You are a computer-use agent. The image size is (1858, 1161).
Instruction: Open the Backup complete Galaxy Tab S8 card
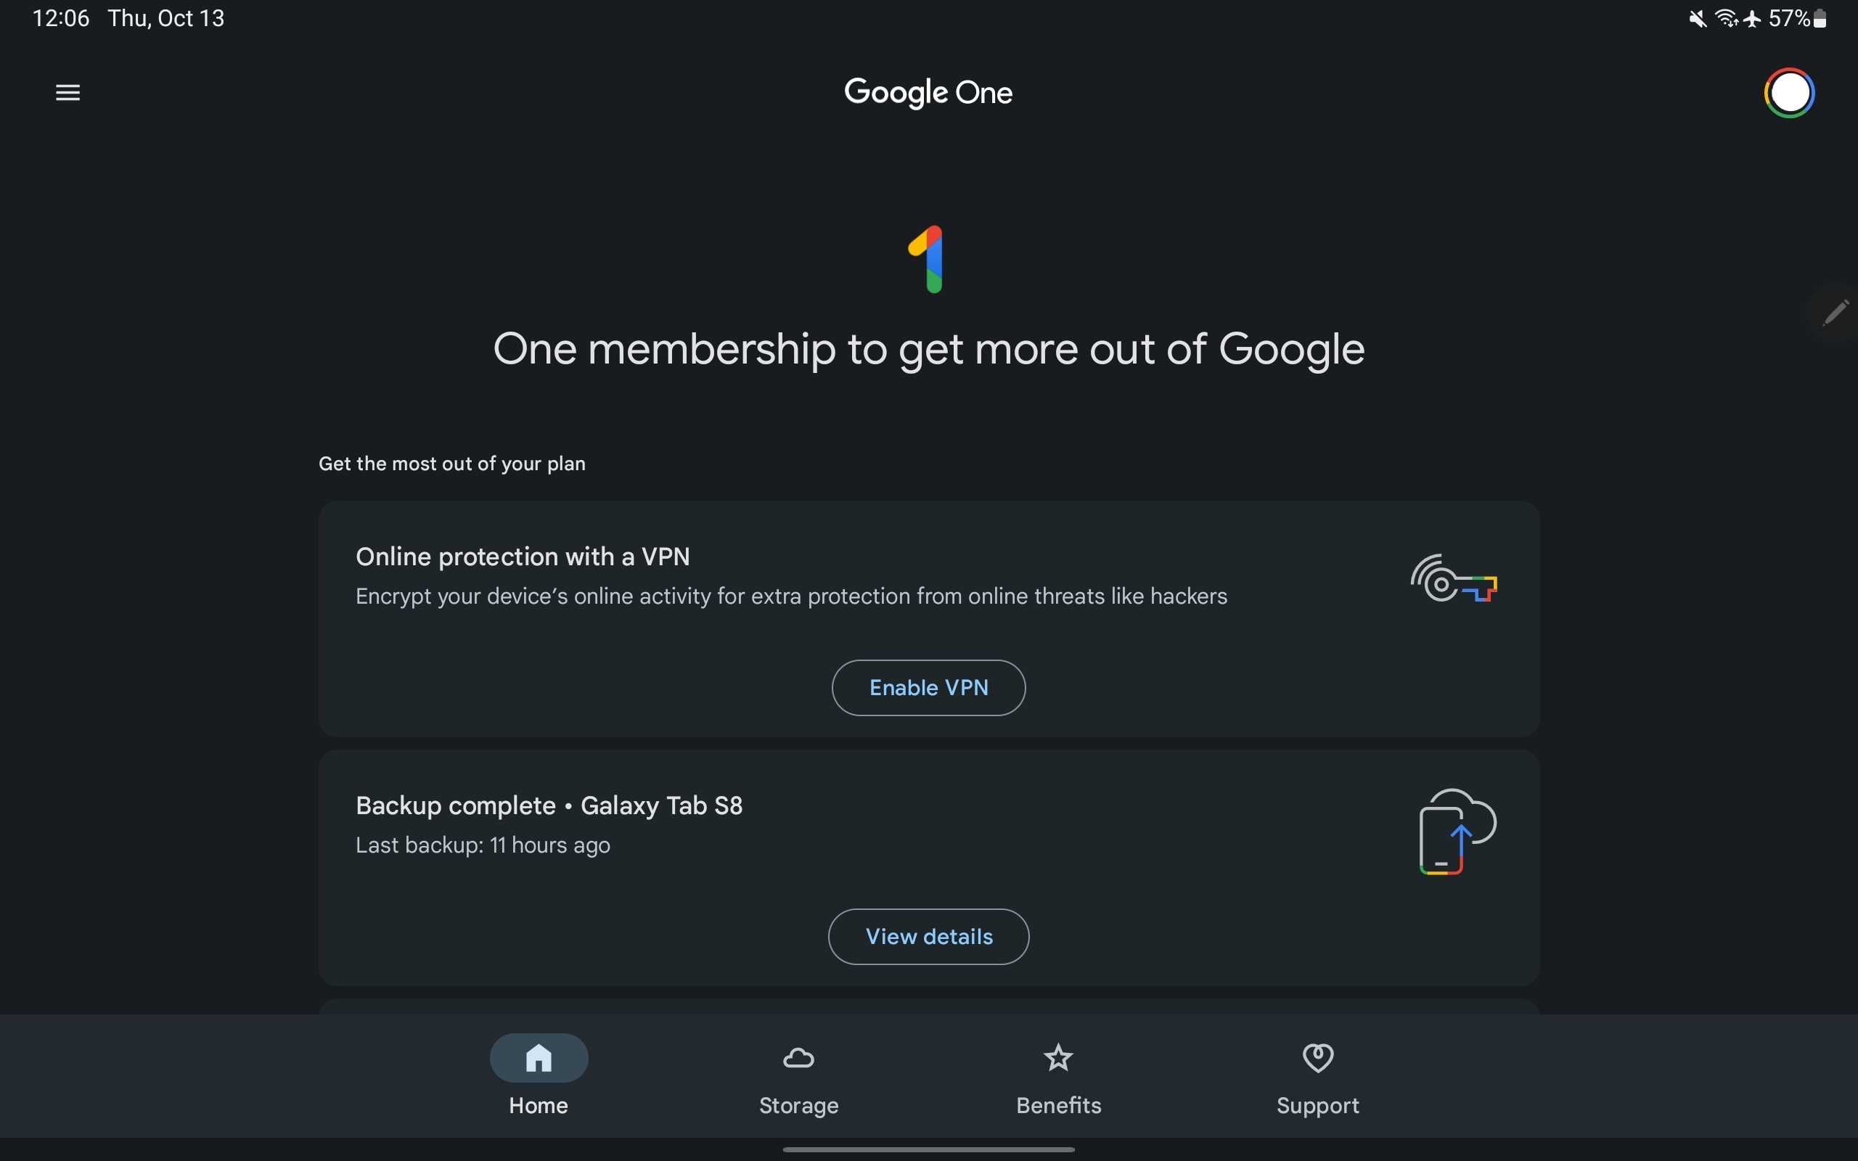coord(929,868)
